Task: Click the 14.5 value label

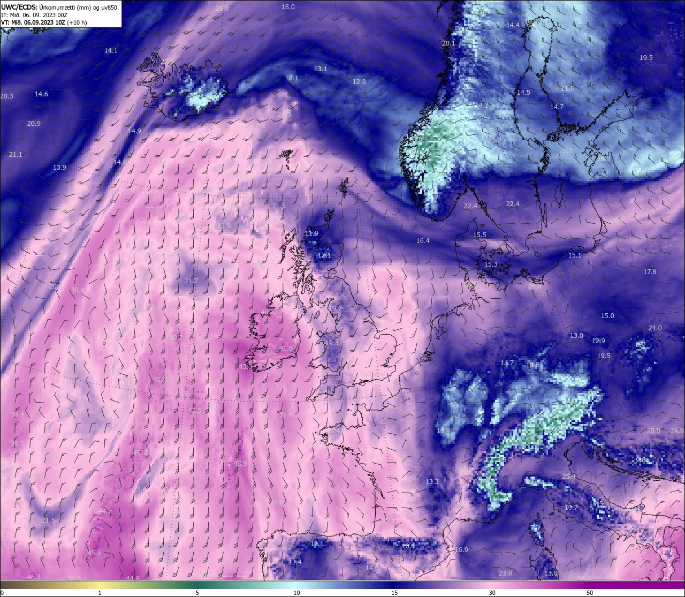Action: click(x=523, y=93)
